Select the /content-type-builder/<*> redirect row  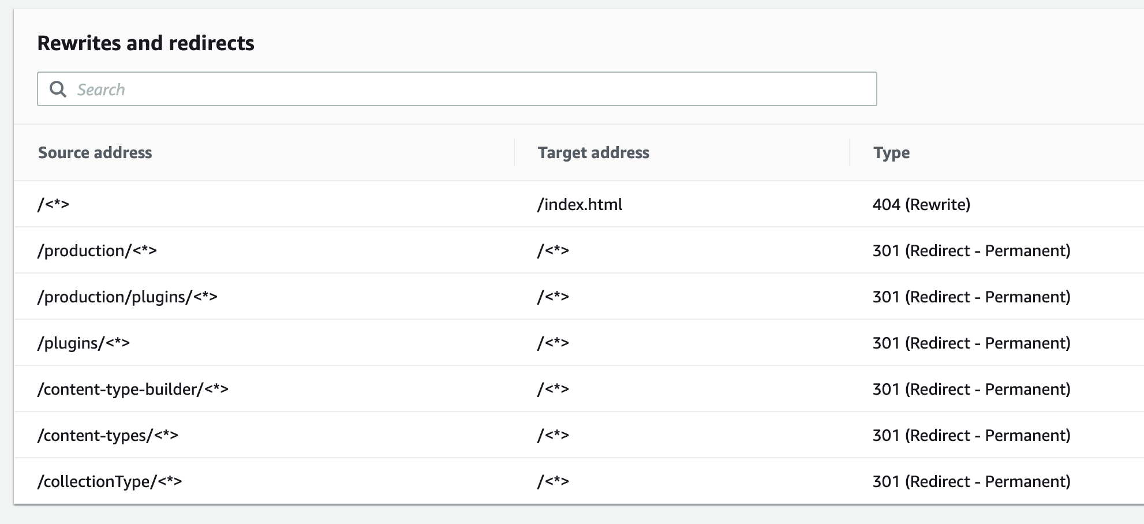[132, 388]
